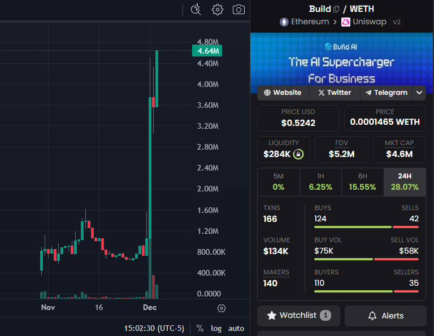Click the Watchlist count badge
The width and height of the screenshot is (434, 336).
pyautogui.click(x=325, y=315)
